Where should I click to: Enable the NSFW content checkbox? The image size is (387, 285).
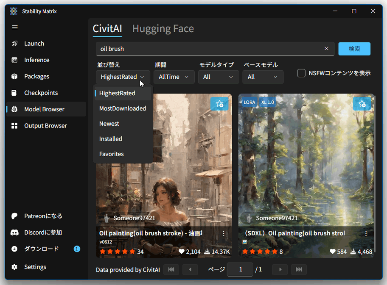tap(301, 73)
